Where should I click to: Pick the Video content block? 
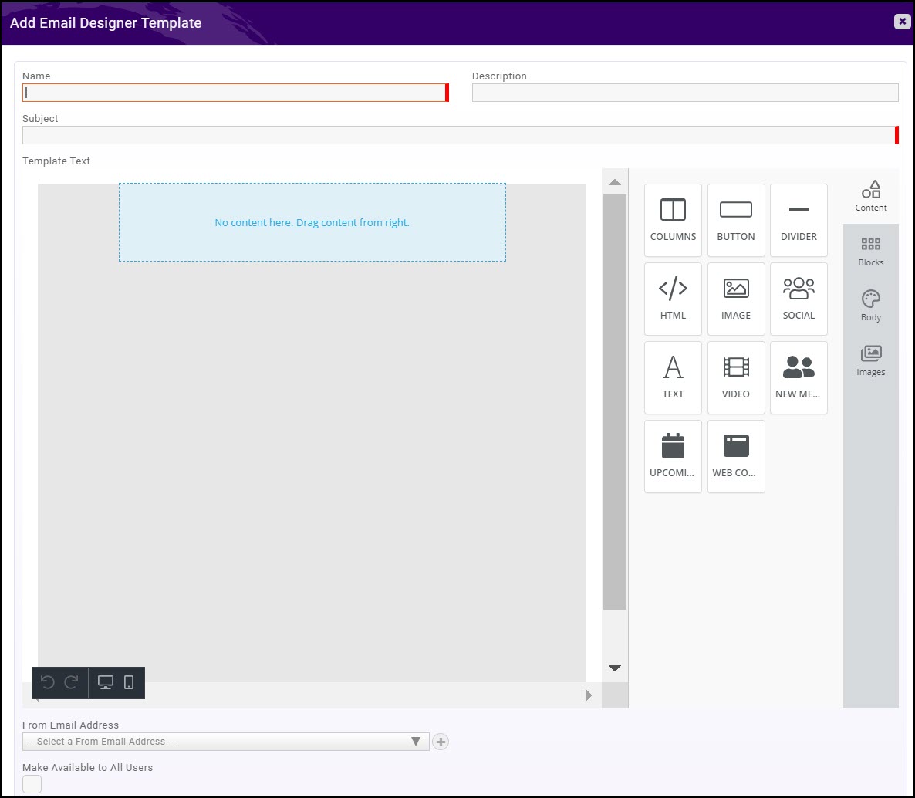735,377
